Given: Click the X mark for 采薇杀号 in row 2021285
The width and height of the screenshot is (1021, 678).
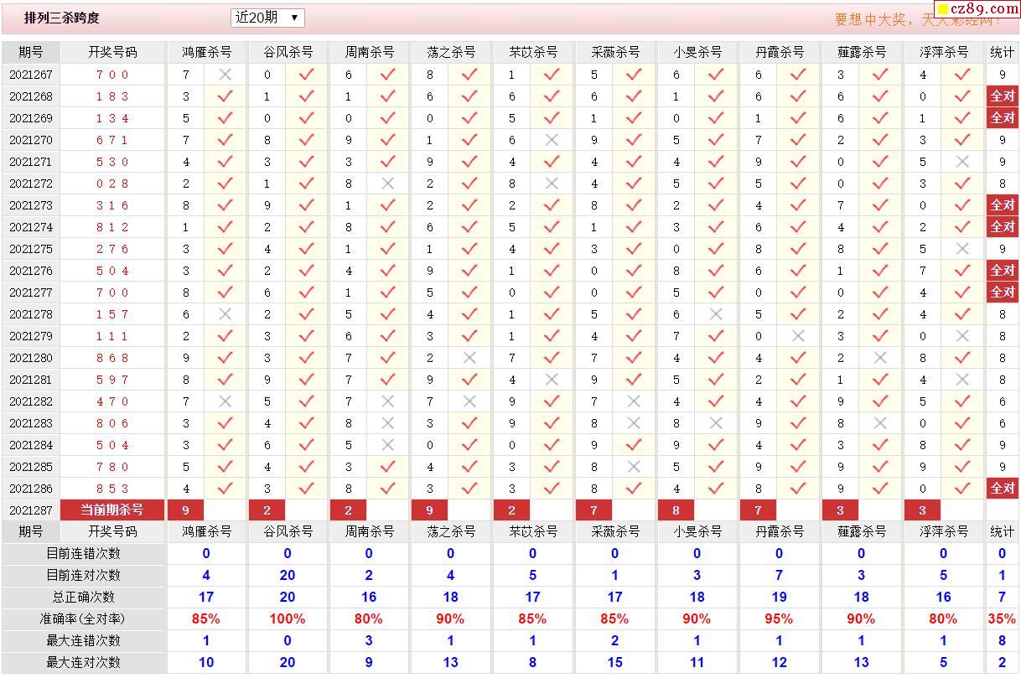Looking at the screenshot, I should [634, 467].
